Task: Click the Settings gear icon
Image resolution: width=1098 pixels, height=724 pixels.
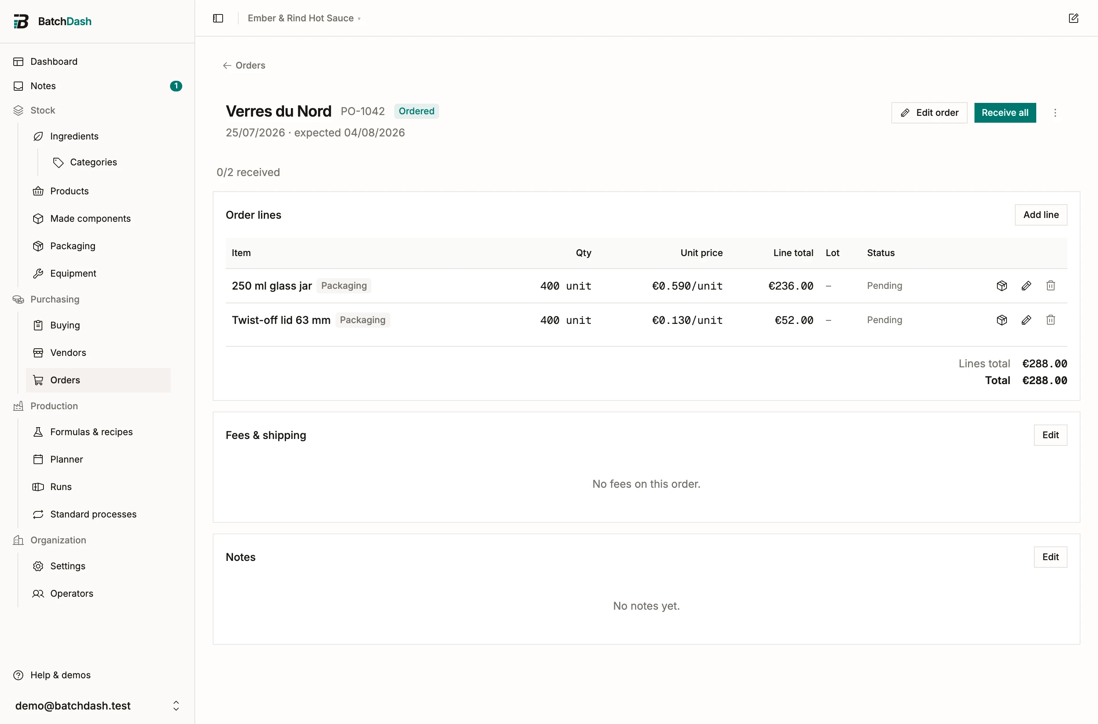Action: (39, 566)
